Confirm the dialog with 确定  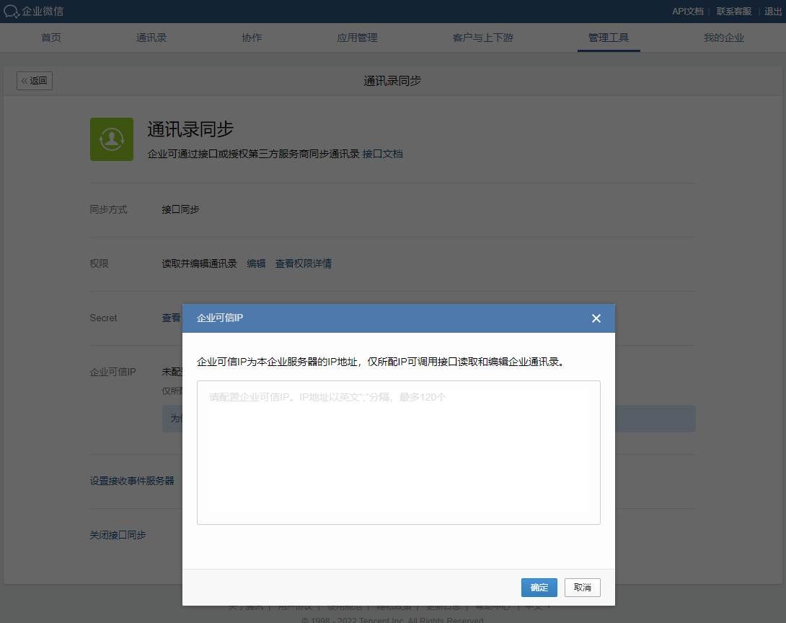[539, 588]
